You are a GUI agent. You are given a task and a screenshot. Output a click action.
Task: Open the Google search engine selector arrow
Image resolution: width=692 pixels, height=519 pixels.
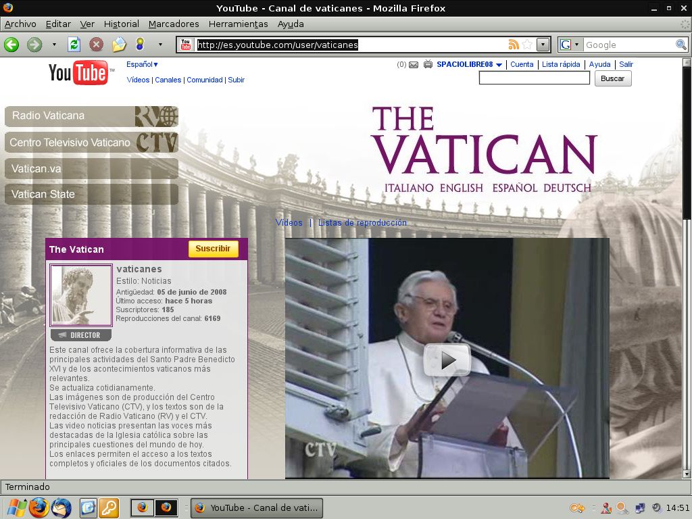pos(577,45)
